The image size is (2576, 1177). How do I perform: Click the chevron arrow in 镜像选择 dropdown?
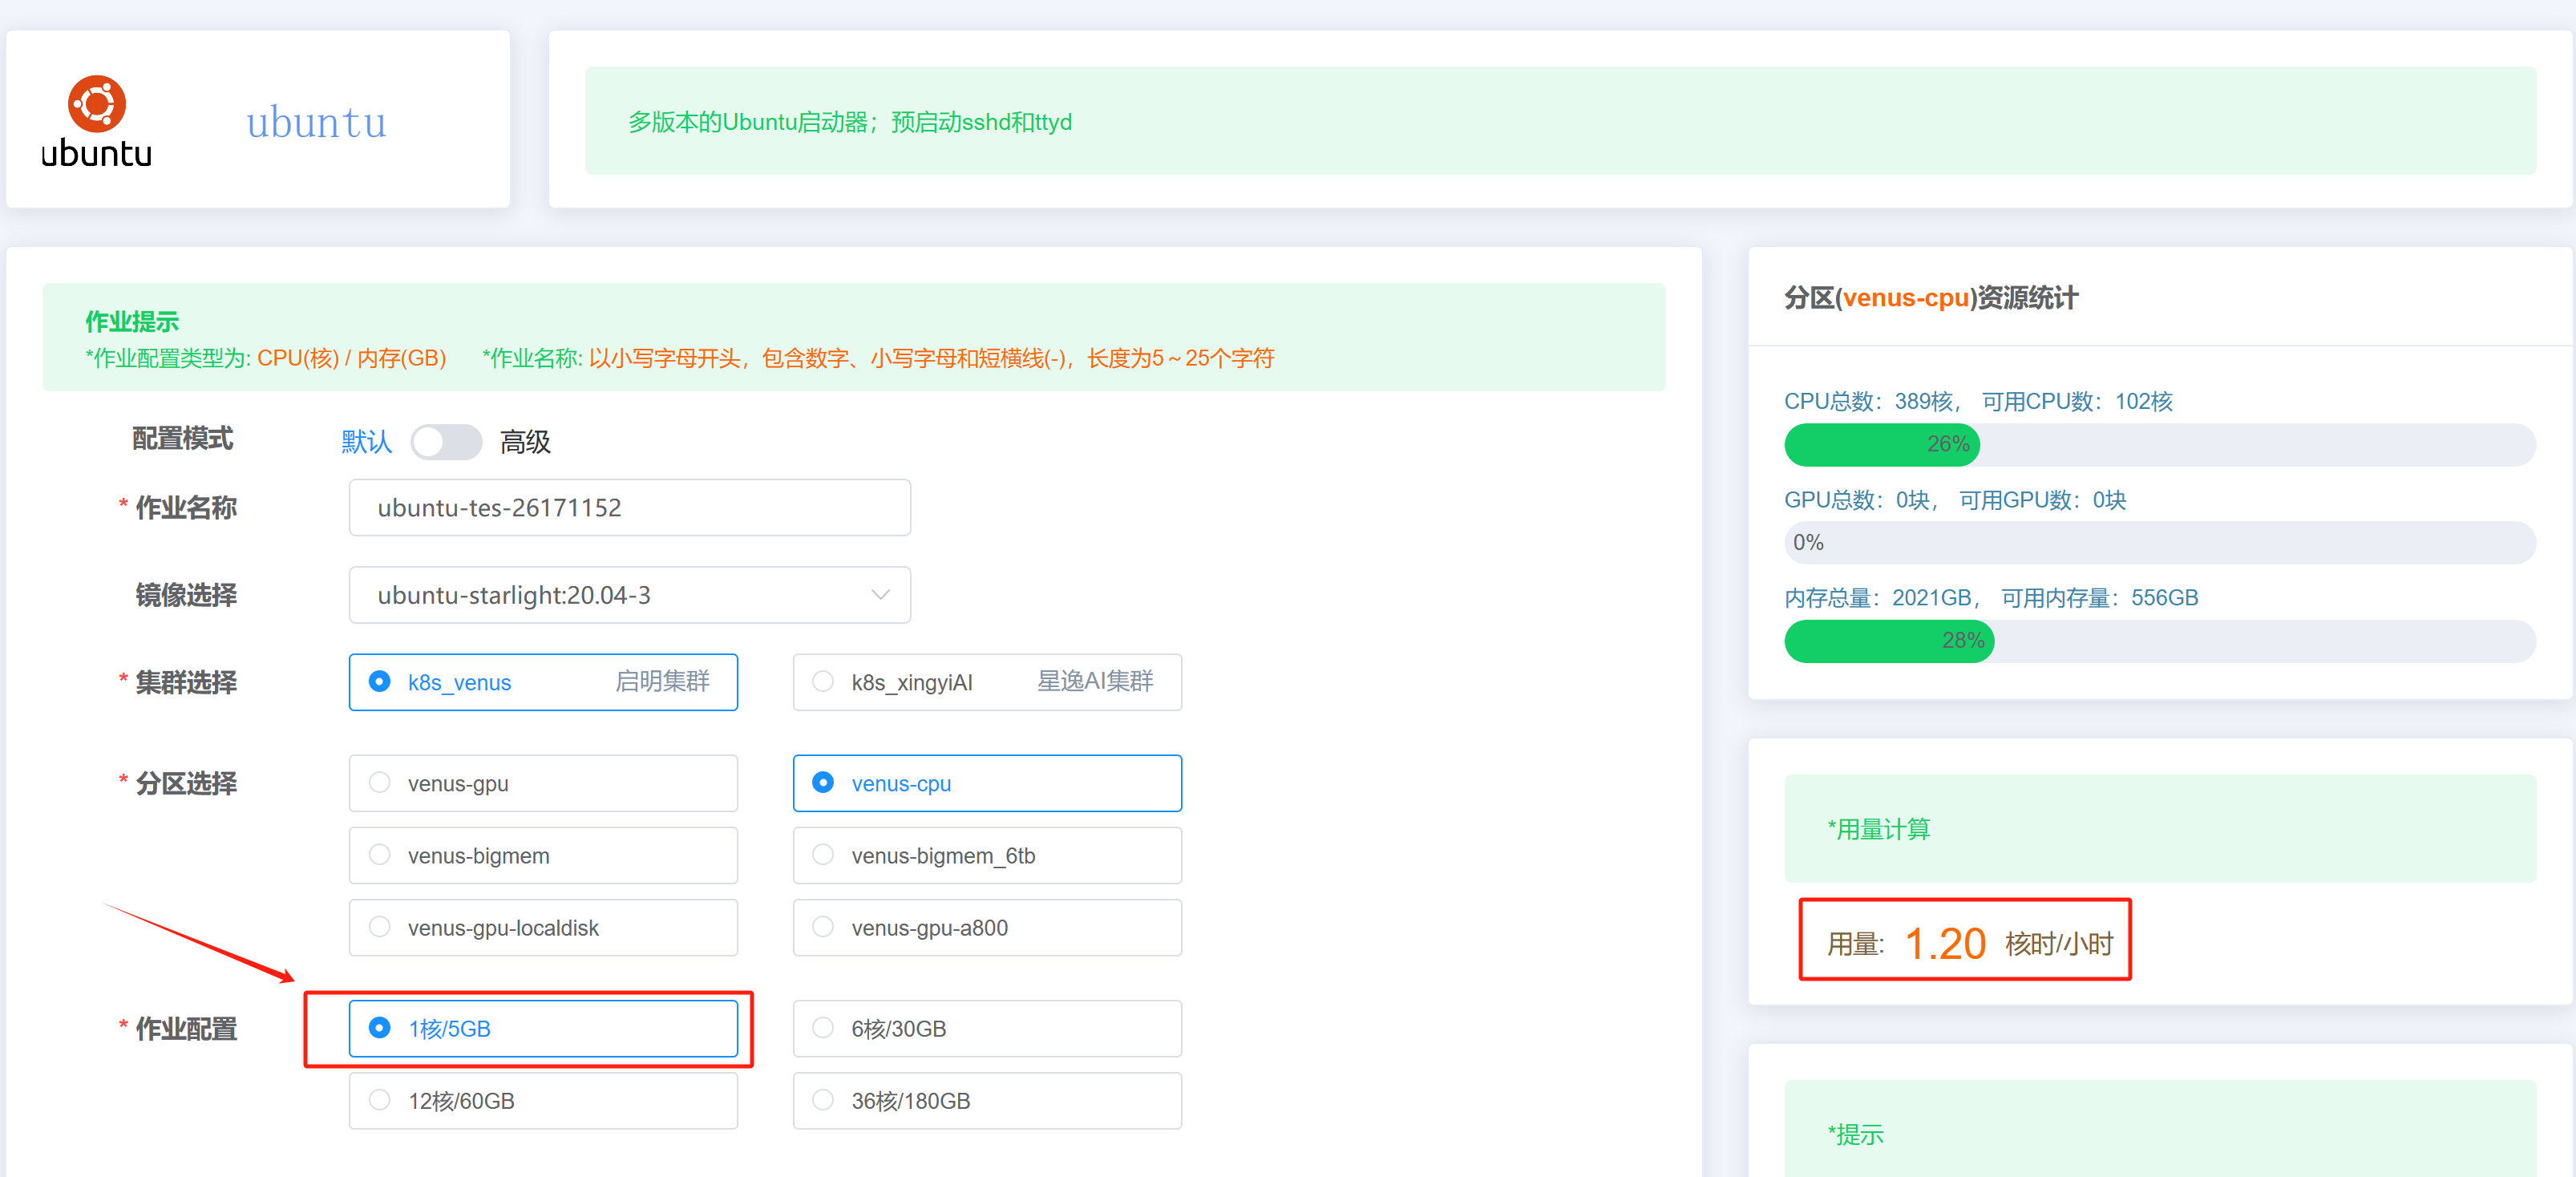click(880, 595)
